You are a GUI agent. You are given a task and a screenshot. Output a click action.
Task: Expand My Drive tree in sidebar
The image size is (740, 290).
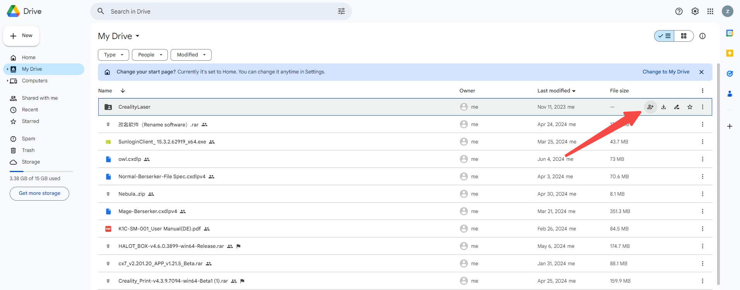coord(7,69)
